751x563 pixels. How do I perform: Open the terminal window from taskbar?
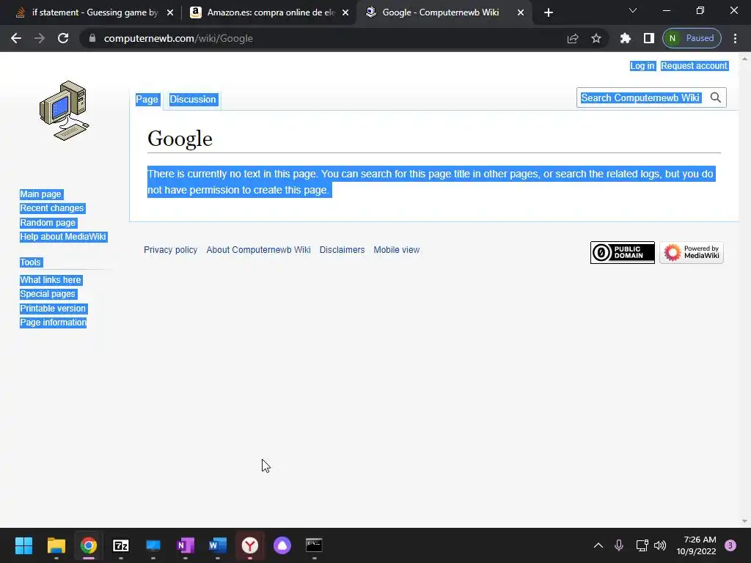tap(314, 545)
